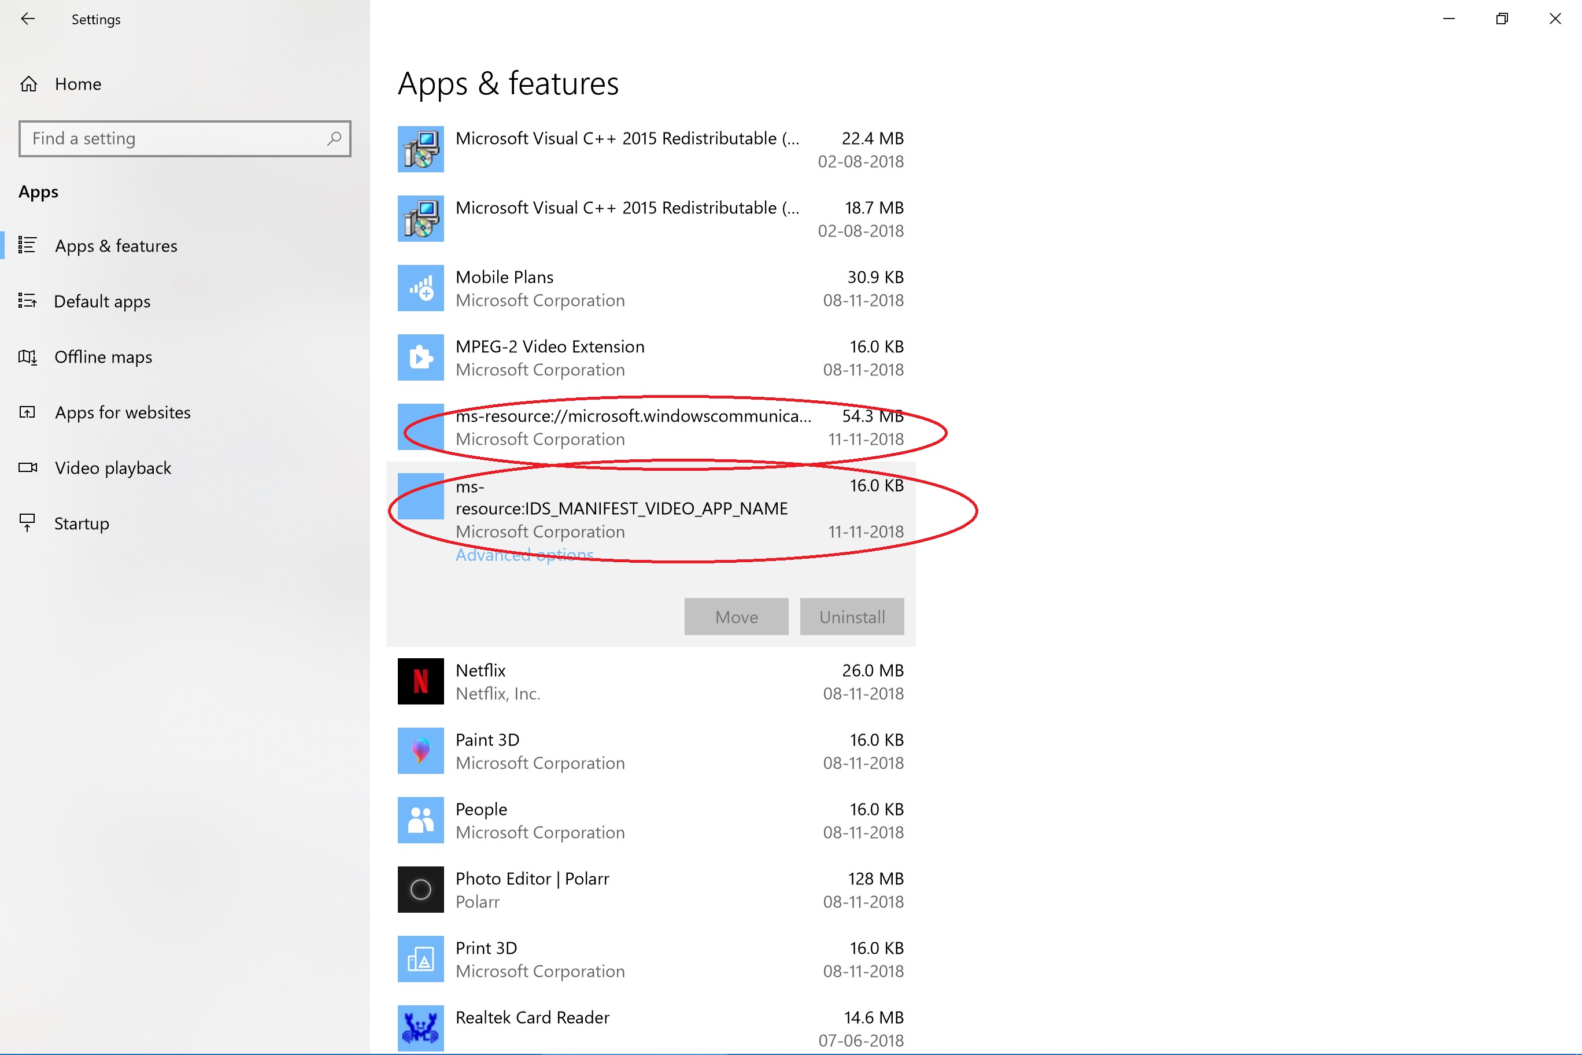Click the Offline maps sidebar icon
Viewport: 1582px width, 1055px height.
tap(28, 357)
